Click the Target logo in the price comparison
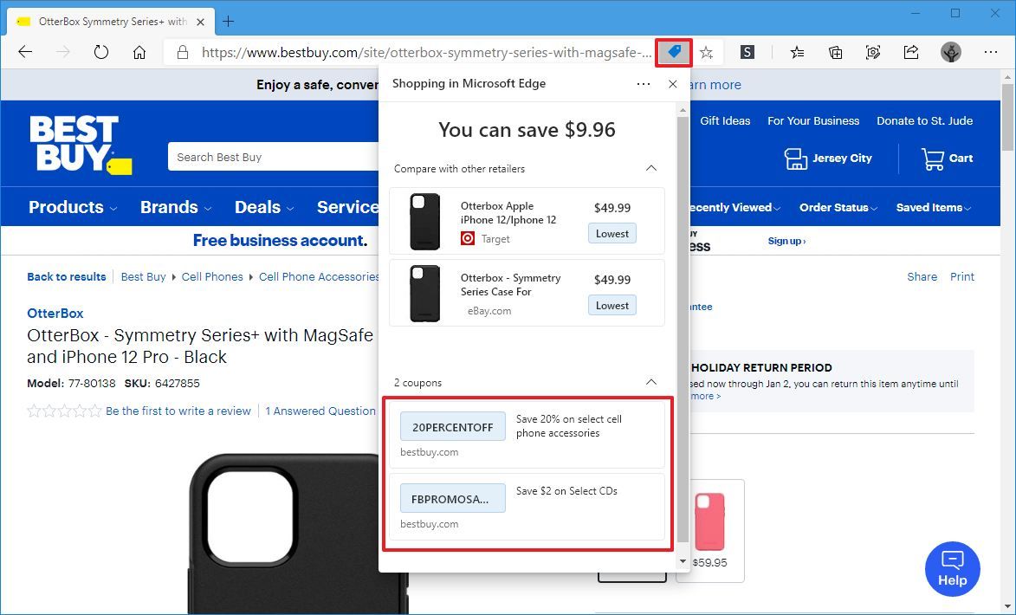The width and height of the screenshot is (1016, 615). [x=468, y=239]
